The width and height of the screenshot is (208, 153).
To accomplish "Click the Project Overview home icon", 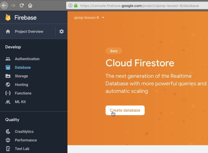I will [x=8, y=31].
